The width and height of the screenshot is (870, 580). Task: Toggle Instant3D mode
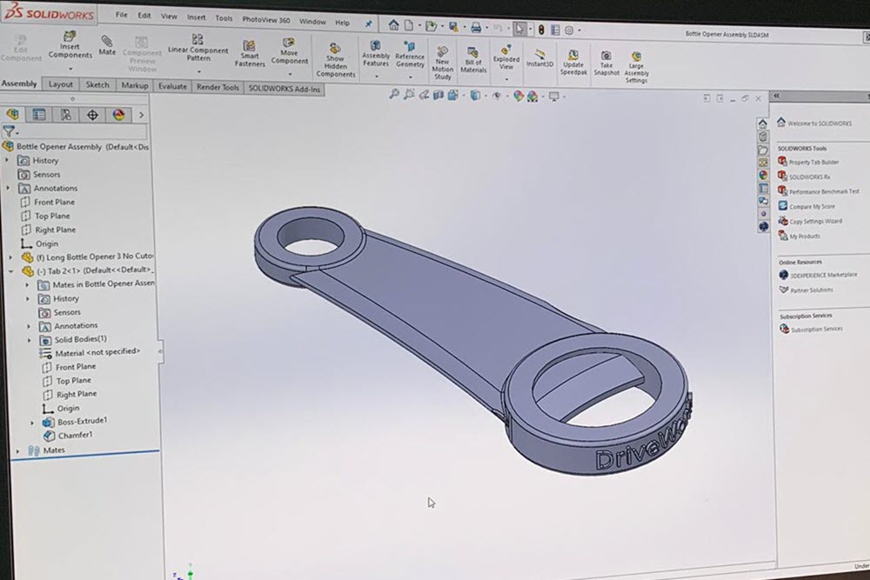539,58
